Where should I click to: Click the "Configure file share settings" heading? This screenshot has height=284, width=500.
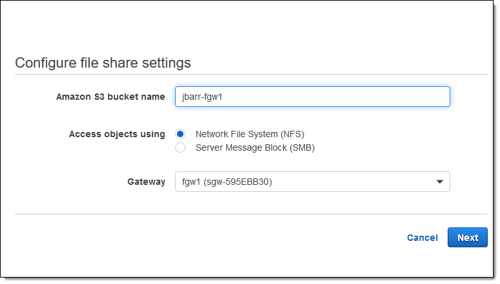point(103,62)
